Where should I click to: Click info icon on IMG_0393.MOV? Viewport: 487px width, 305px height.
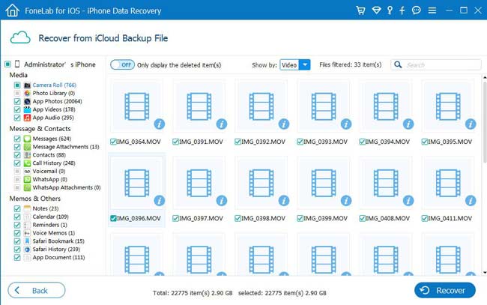(x=346, y=124)
